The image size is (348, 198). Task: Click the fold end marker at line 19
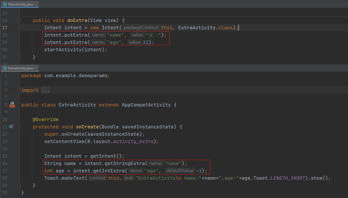(19, 185)
